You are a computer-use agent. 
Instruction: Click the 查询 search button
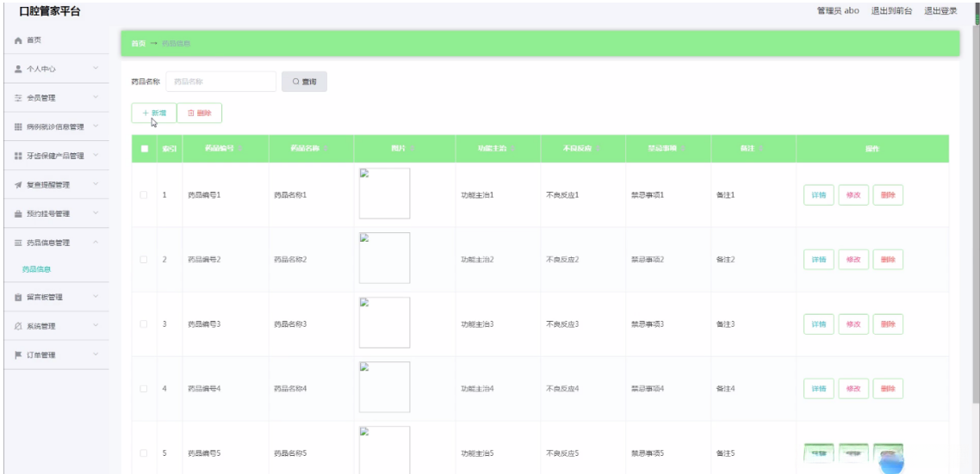tap(304, 82)
